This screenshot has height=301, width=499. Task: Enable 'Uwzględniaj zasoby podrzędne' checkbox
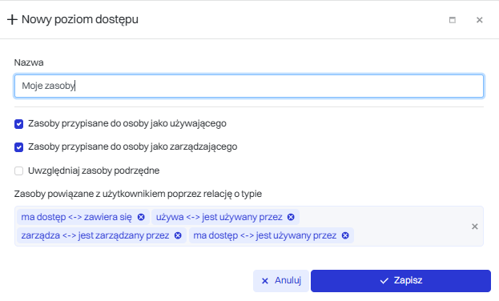tap(18, 171)
